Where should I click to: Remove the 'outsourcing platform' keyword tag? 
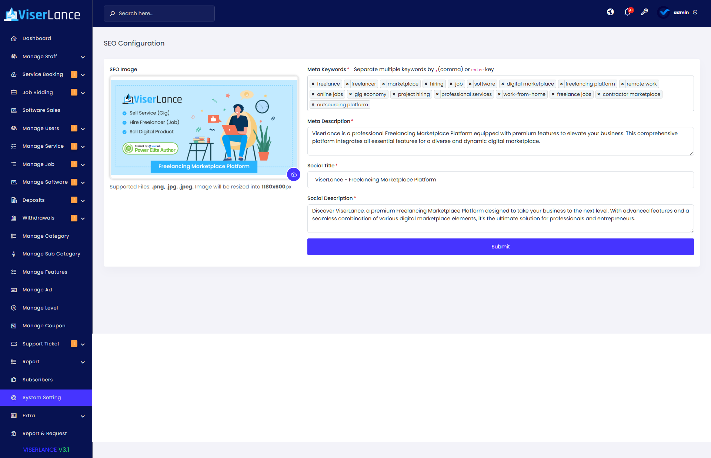[313, 105]
